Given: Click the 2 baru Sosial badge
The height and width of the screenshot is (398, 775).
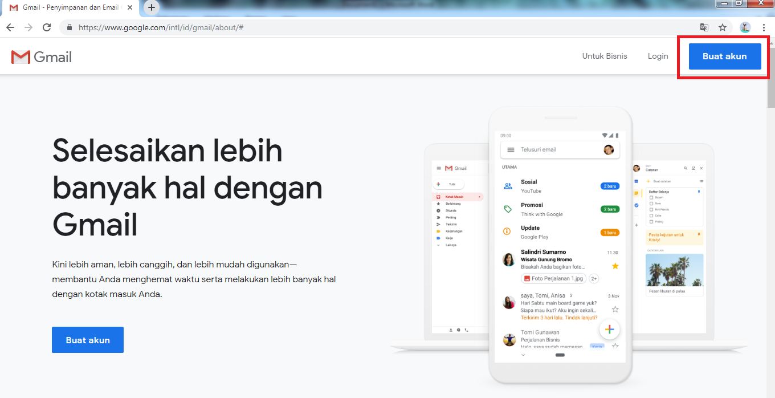Looking at the screenshot, I should pyautogui.click(x=610, y=186).
